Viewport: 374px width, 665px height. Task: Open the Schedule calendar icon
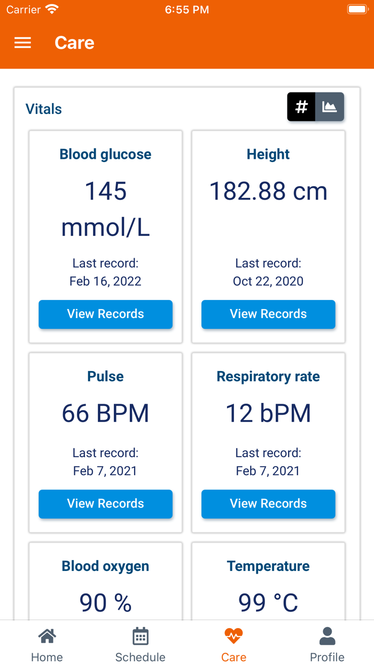tap(141, 636)
